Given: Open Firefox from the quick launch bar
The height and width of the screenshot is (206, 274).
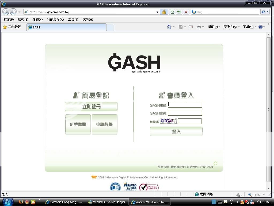Looking at the screenshot, I should coord(21,202).
